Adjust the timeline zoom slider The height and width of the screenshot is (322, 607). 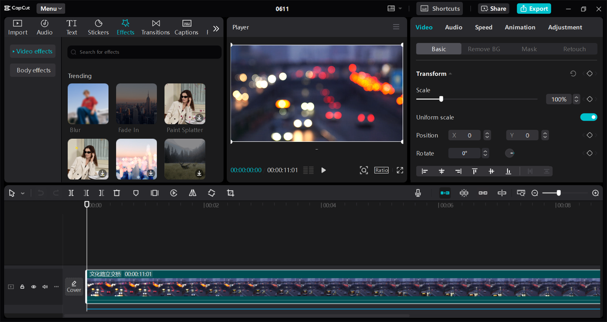point(559,193)
